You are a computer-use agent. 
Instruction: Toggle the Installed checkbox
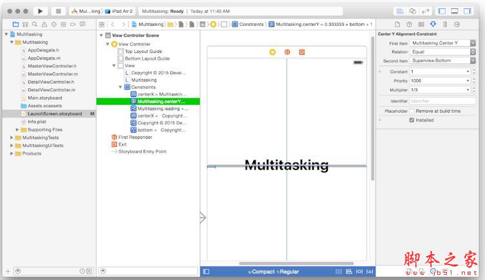(411, 120)
